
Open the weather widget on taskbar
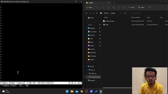[6, 91]
